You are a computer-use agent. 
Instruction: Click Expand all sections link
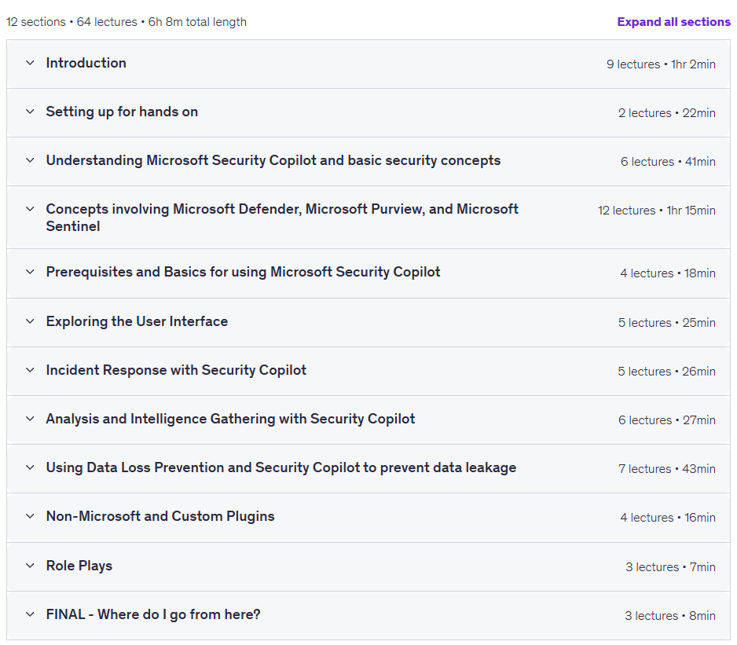[x=673, y=22]
